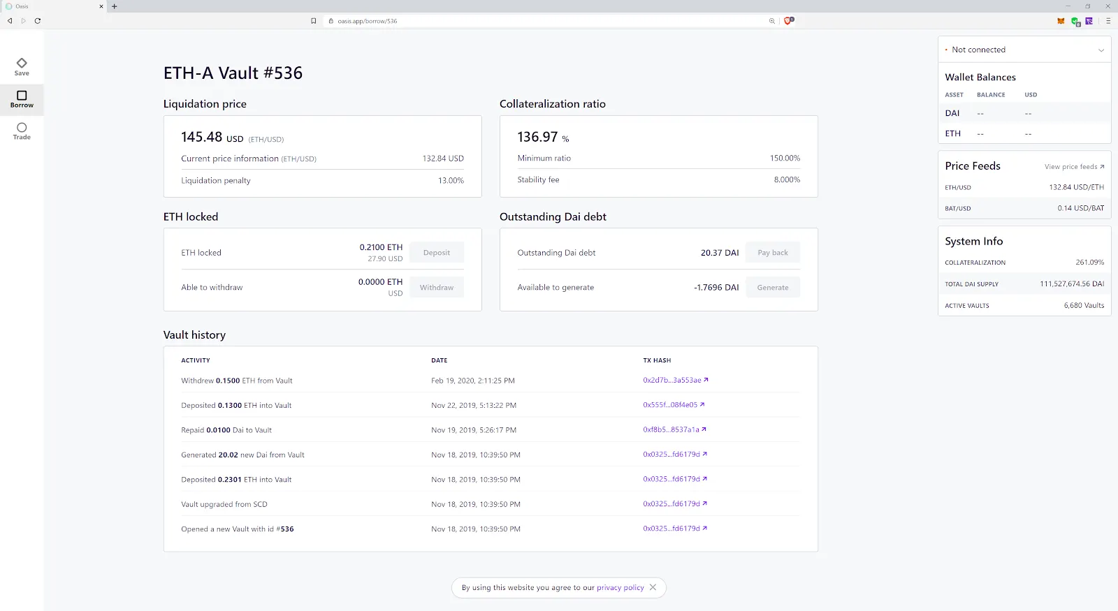Viewport: 1118px width, 611px height.
Task: Open the View price feeds link
Action: point(1074,167)
